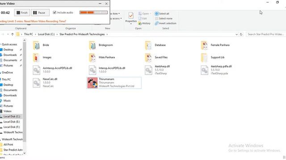Open the Bride folder icon
This screenshot has width=286, height=160.
point(36,45)
